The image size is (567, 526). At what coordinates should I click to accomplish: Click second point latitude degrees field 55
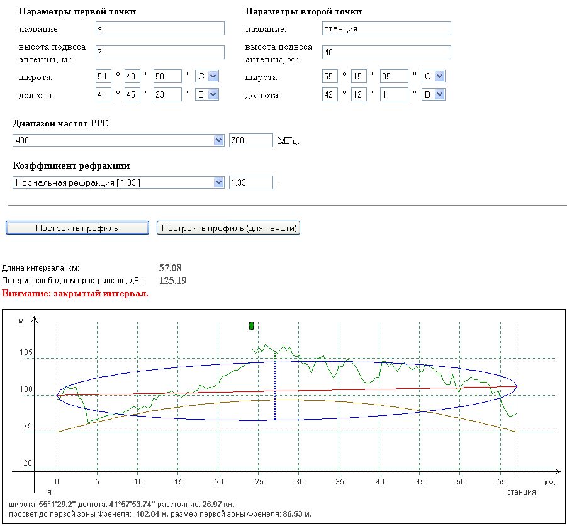pos(330,76)
